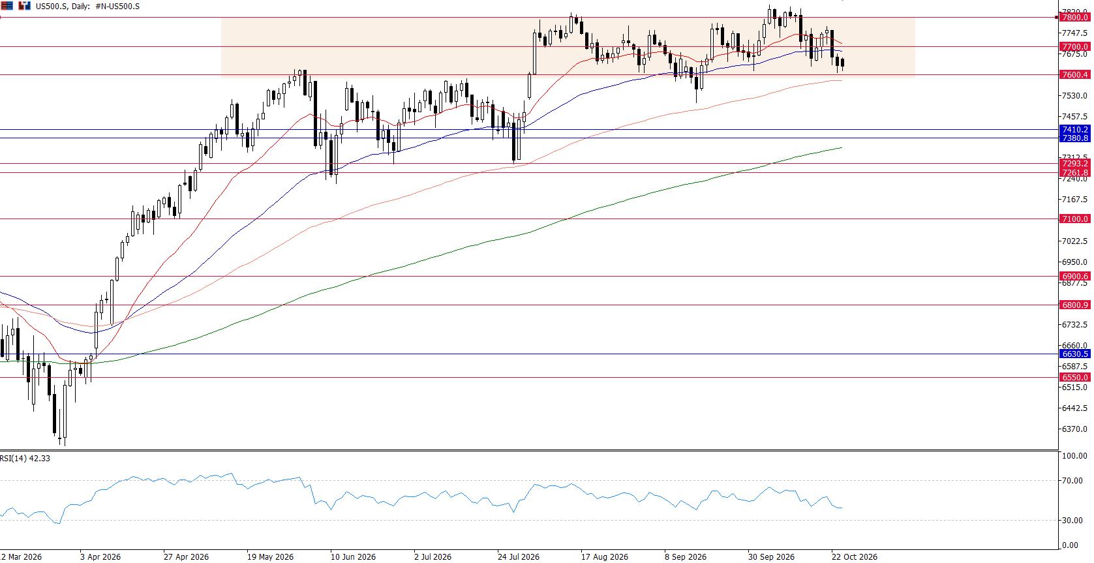1094x563 pixels.
Task: Click the 7022.5 value on price axis
Action: [1074, 241]
